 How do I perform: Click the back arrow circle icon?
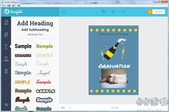[64, 11]
